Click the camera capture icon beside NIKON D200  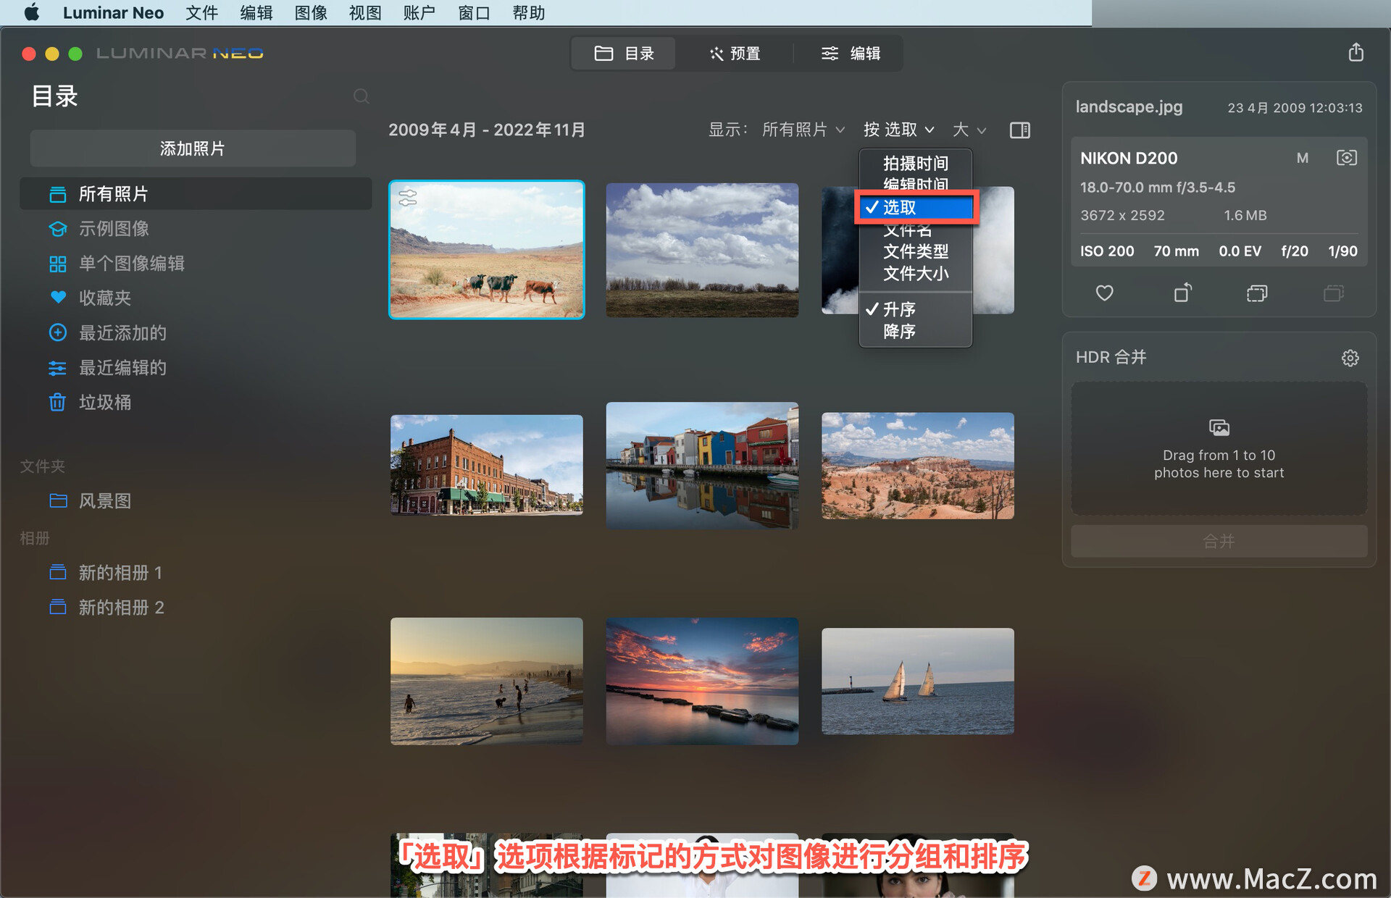click(x=1346, y=158)
